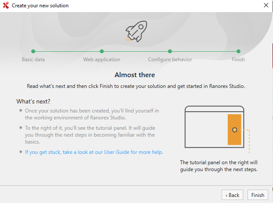Select the Basic data step label
Screen dimensions: 273x203
33,59
